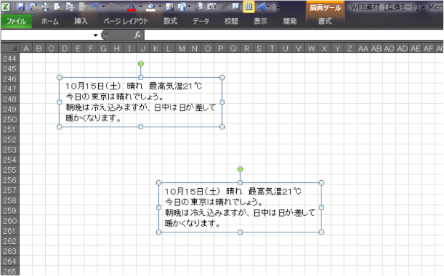The image size is (444, 276).
Task: Save the workbook with the floppy disk icon
Action: [21, 6]
